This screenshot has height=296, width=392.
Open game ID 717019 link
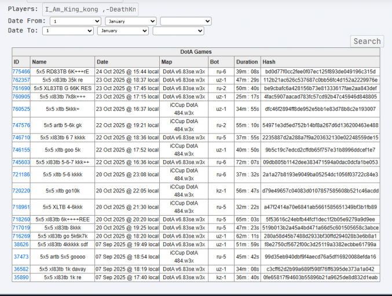coord(21,228)
